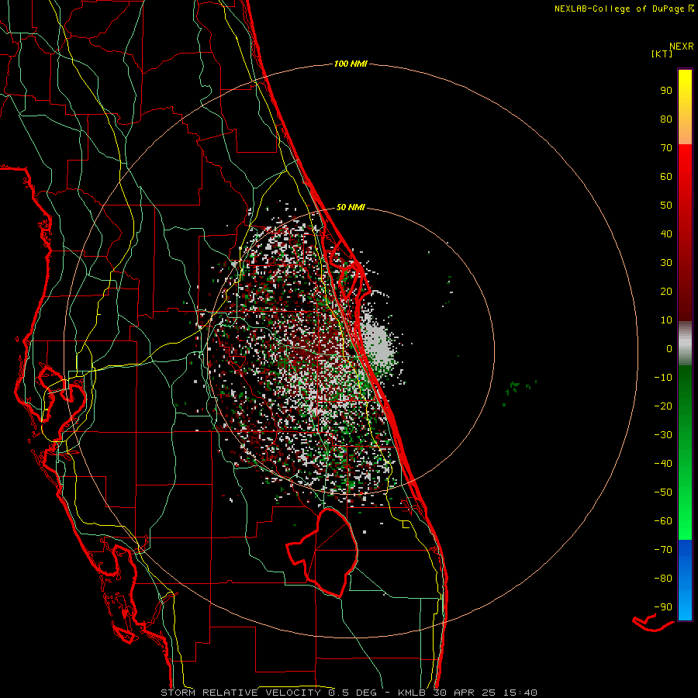This screenshot has width=698, height=698.
Task: Click the 30 value on velocity scale
Action: point(666,263)
